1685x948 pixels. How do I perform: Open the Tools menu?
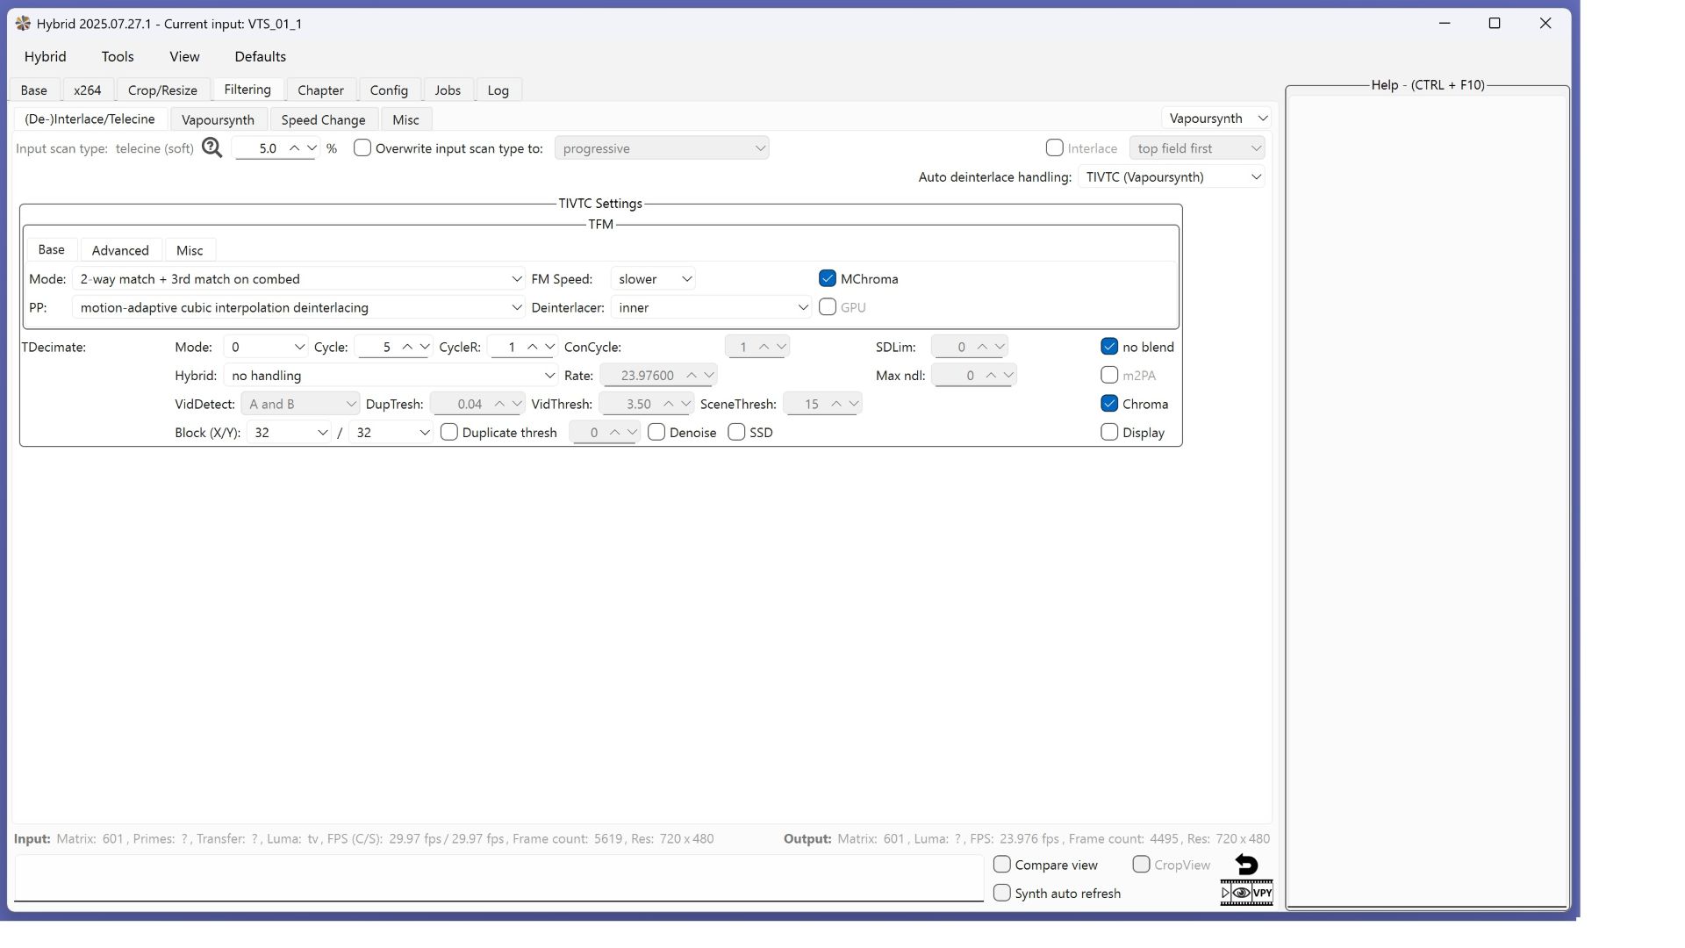(x=118, y=56)
